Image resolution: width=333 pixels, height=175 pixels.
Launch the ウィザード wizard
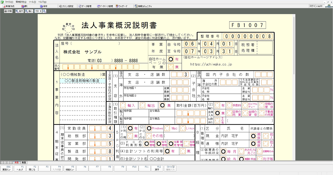click(121, 6)
